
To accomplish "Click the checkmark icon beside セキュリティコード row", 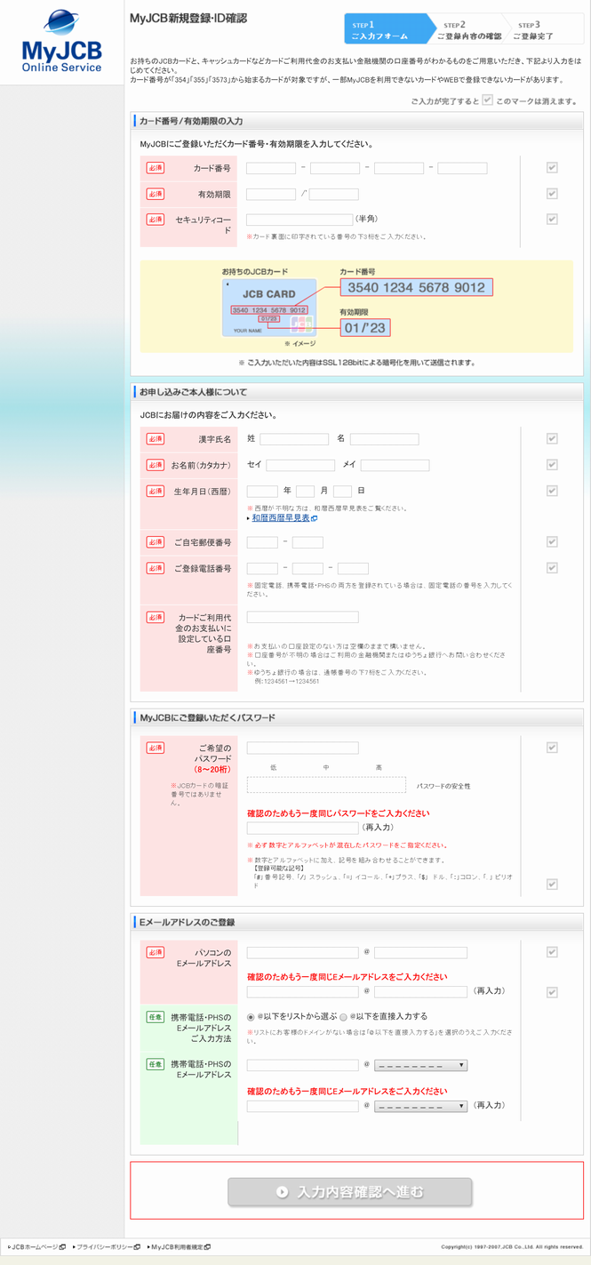I will tap(552, 219).
